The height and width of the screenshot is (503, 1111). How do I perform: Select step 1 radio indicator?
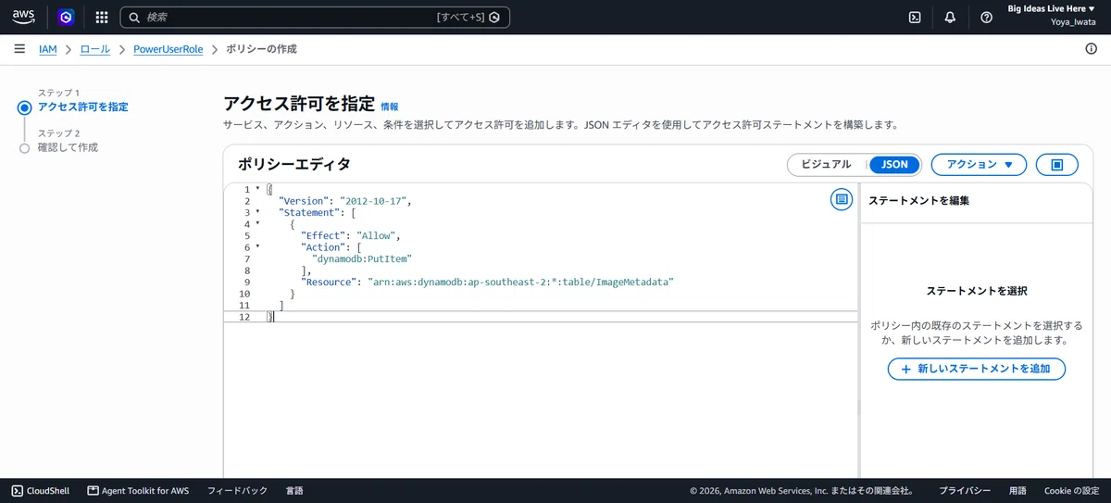tap(25, 107)
